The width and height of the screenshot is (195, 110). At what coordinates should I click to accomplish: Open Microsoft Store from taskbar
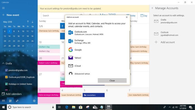[x=81, y=107]
